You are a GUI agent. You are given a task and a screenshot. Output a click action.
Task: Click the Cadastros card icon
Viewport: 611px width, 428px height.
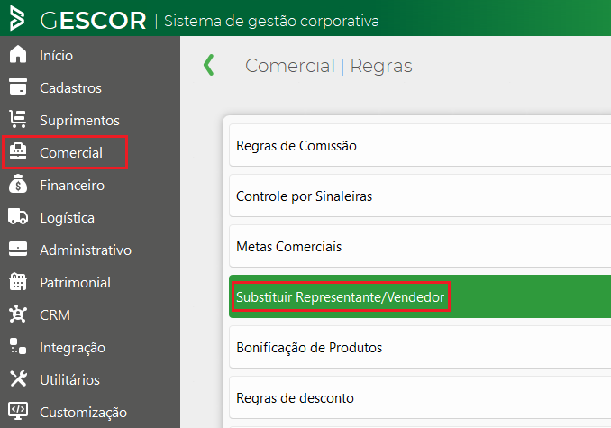[18, 87]
